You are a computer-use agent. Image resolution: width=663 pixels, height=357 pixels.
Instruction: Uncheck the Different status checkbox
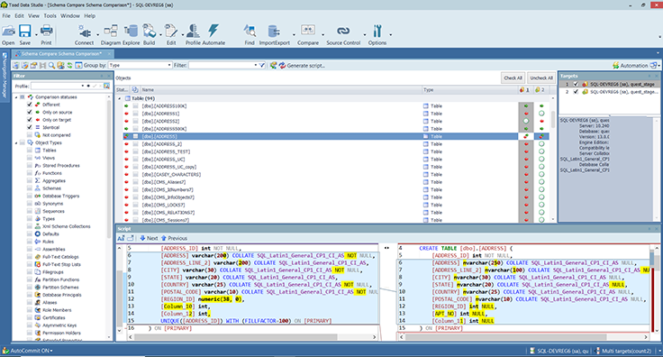click(x=30, y=105)
